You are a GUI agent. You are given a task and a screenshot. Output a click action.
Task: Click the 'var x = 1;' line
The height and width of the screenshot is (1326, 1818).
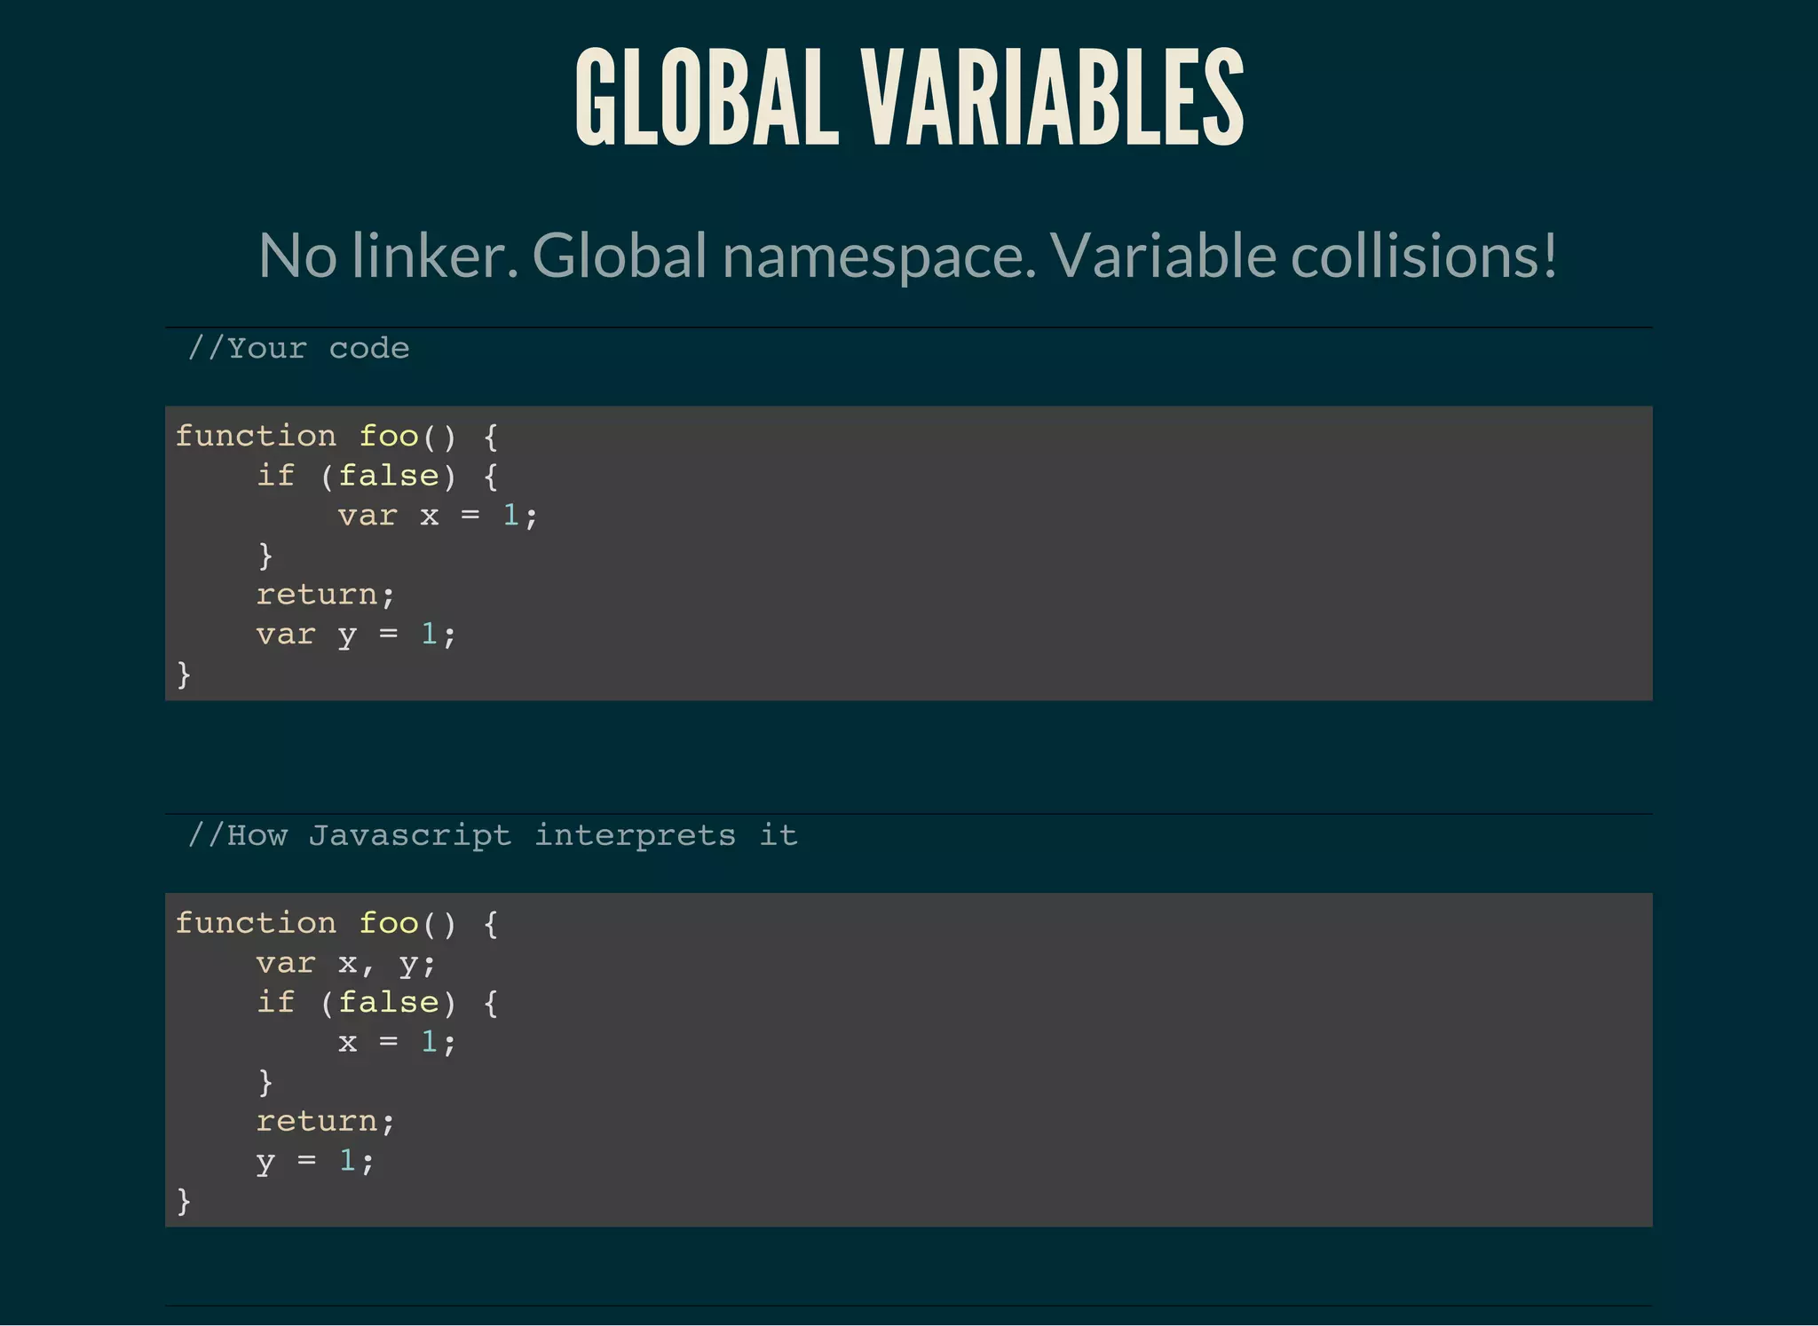(438, 515)
